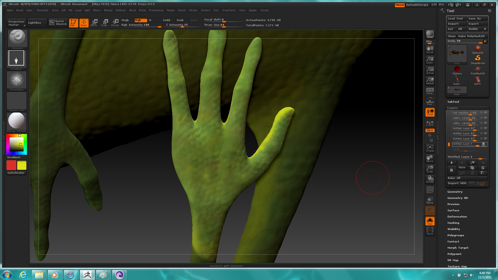Activate the Scale transform mode icon

pos(104,23)
